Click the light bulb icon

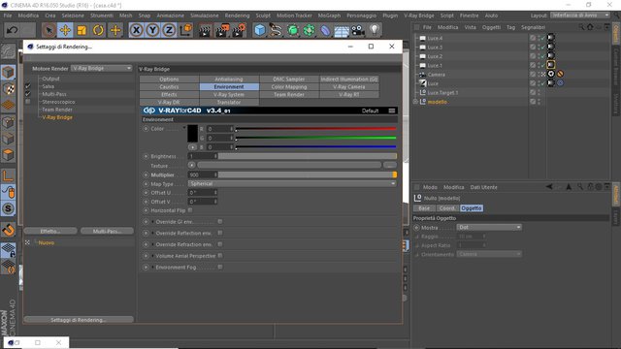pos(375,30)
